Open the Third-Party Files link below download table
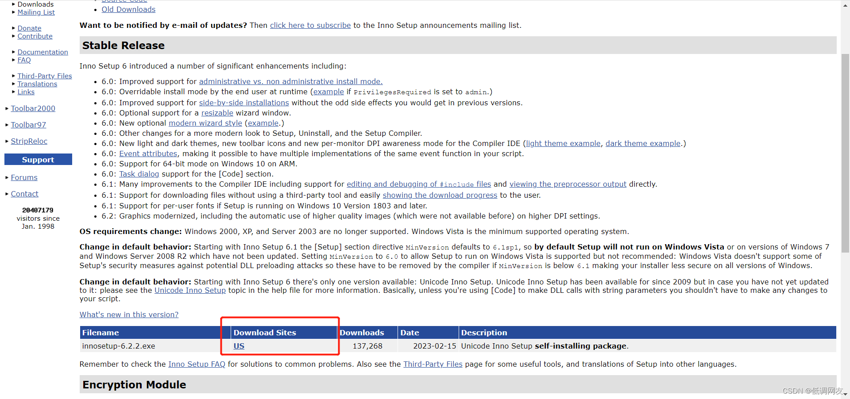This screenshot has height=399, width=850. click(433, 364)
